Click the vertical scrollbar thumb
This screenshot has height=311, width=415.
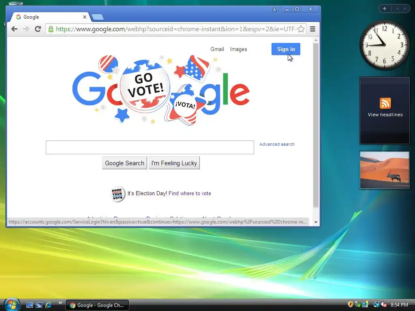pyautogui.click(x=316, y=126)
